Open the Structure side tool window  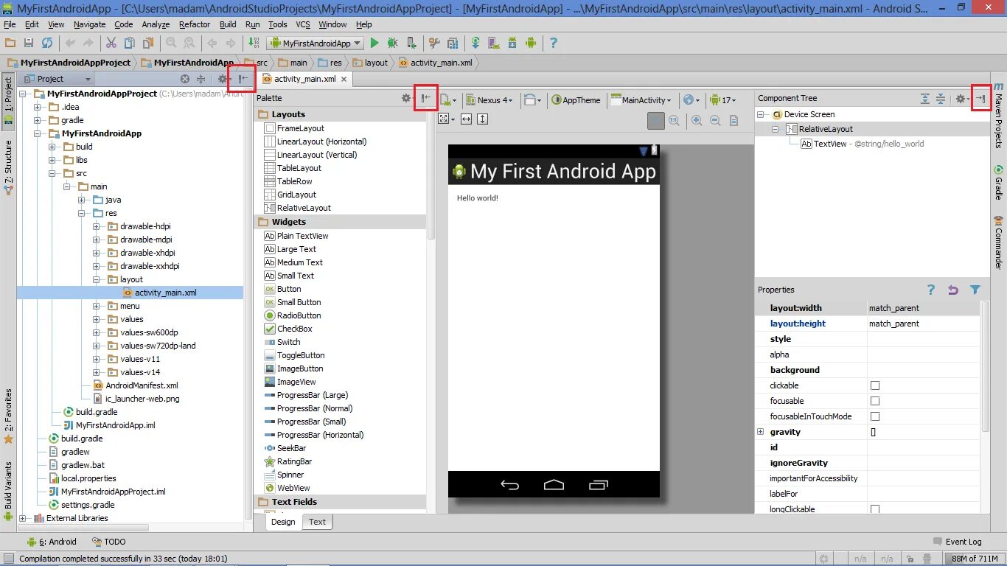tap(8, 167)
